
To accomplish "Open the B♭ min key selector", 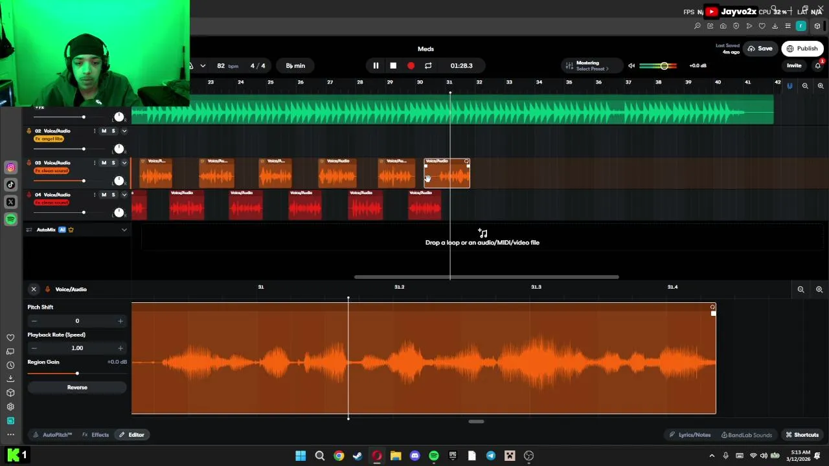I will tap(295, 65).
